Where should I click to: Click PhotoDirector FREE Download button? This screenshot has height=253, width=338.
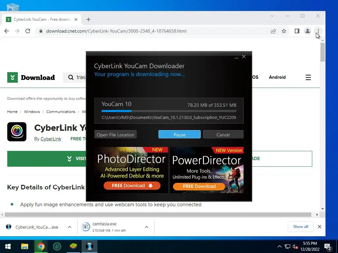click(132, 186)
